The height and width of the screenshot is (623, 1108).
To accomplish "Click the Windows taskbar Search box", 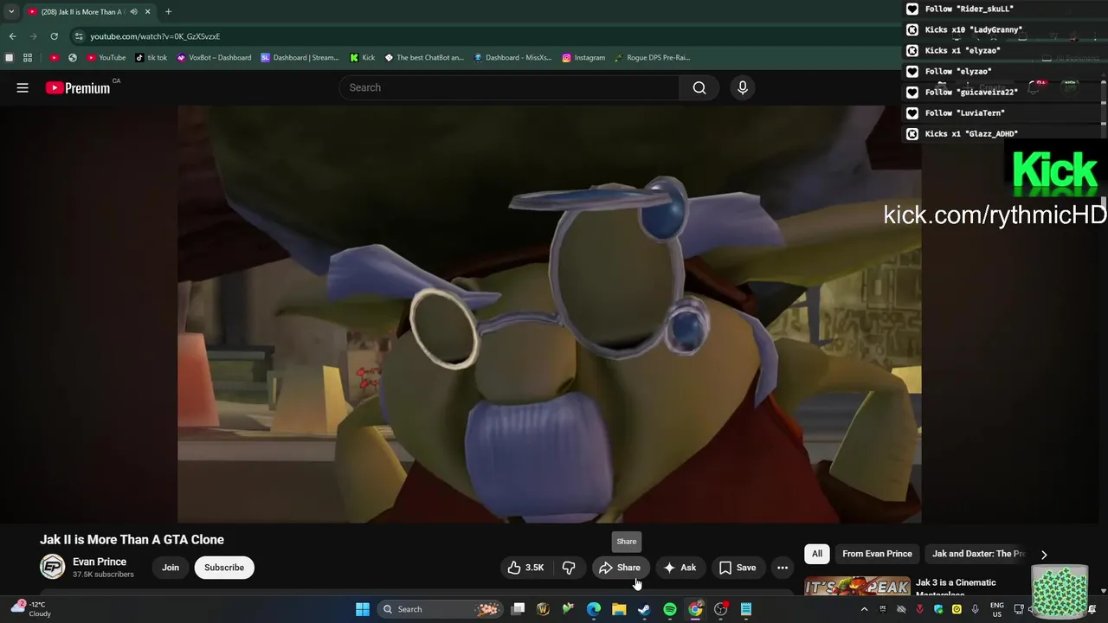I will 441,609.
